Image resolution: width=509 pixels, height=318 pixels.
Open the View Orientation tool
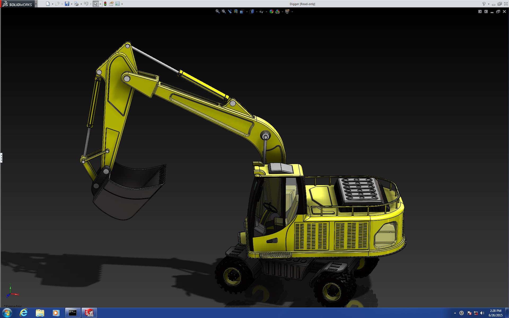[242, 11]
